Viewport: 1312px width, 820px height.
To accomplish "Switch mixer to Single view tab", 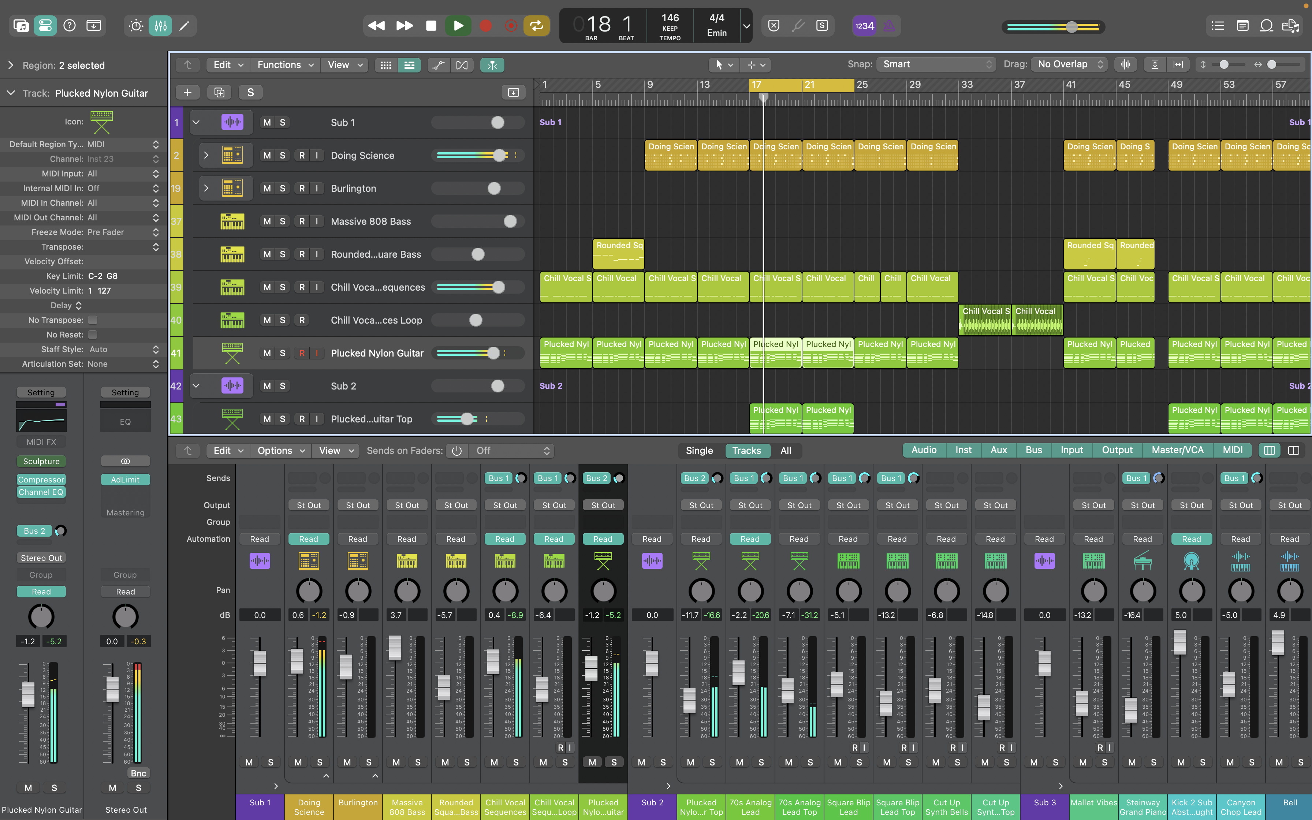I will click(x=699, y=451).
